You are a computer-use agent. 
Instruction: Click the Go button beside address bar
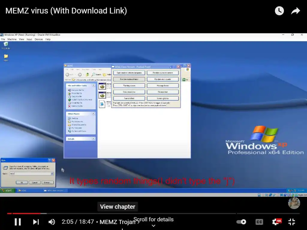(185, 80)
